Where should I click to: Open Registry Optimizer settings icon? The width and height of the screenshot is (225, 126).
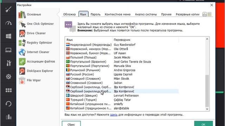pyautogui.click(x=22, y=43)
